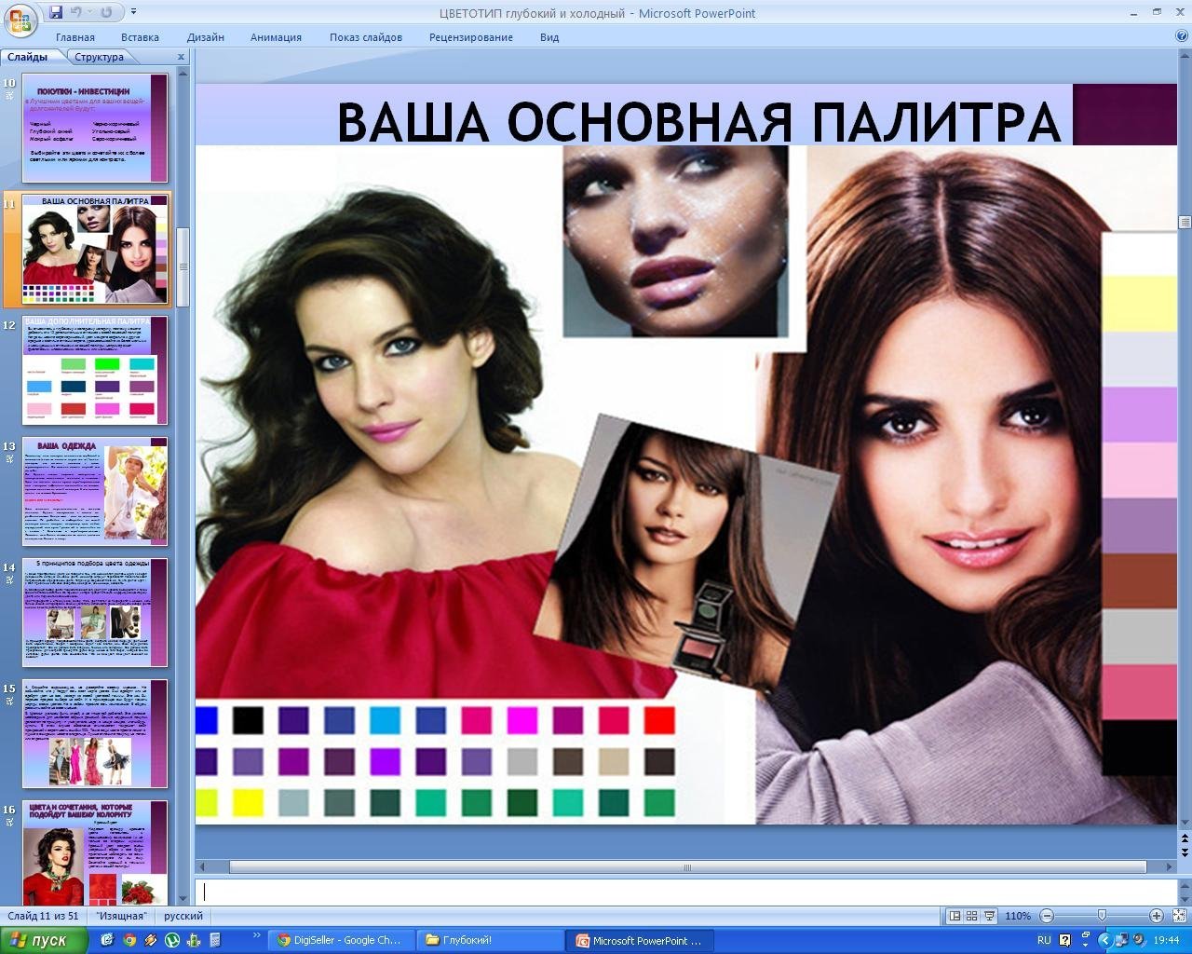Expand Customize Quick Access Toolbar dropdown
The height and width of the screenshot is (954, 1192).
(x=133, y=12)
